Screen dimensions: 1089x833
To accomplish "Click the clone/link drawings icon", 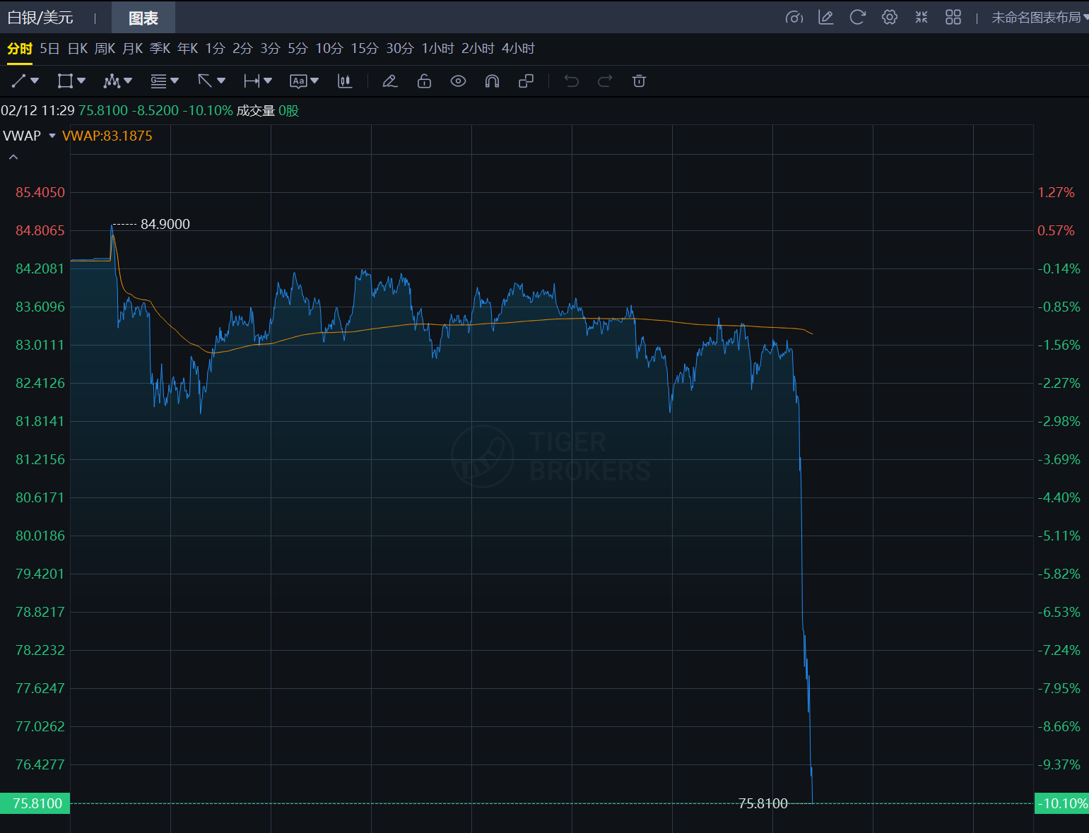I will (526, 81).
